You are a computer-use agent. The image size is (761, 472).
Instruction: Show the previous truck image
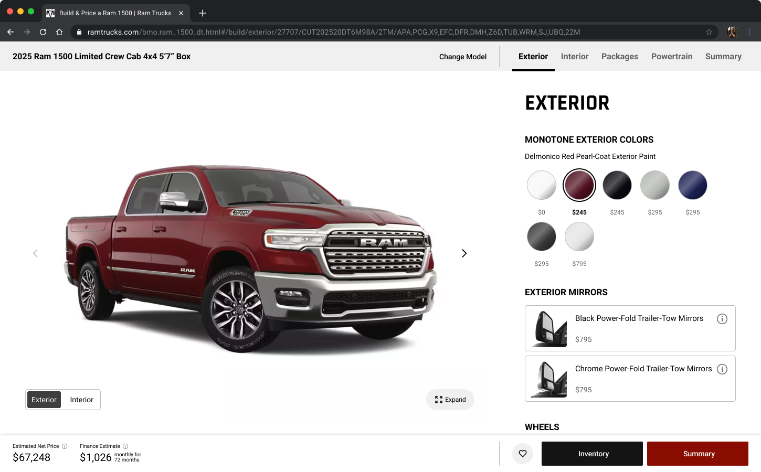(x=35, y=253)
